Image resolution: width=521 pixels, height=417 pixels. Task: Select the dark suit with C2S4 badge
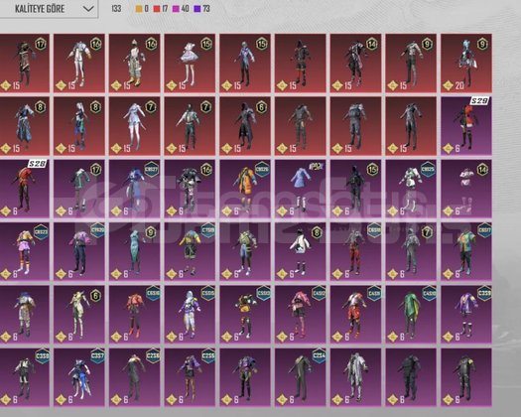300,377
